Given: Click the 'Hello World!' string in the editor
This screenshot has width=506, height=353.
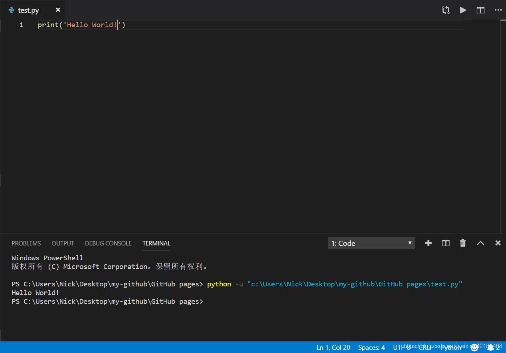Looking at the screenshot, I should 92,25.
